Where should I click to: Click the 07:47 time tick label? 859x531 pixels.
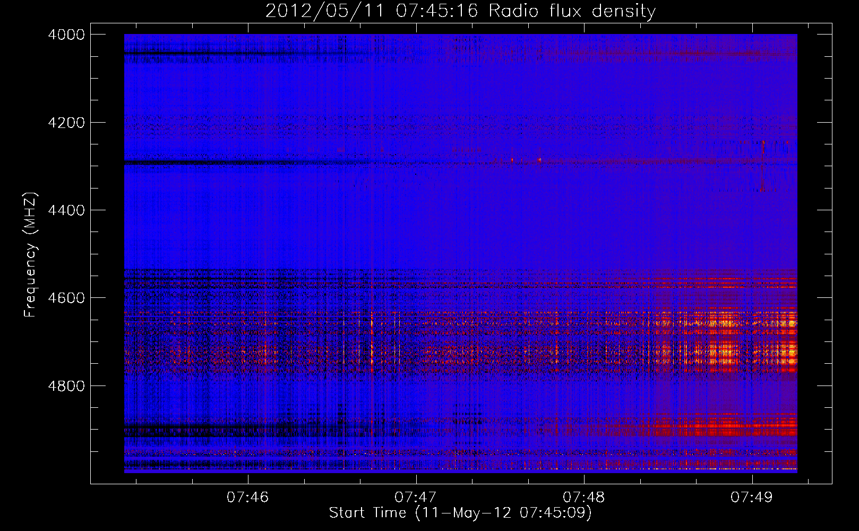point(416,497)
